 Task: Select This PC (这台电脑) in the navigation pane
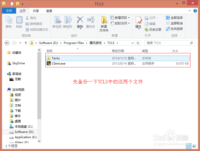click(16, 89)
